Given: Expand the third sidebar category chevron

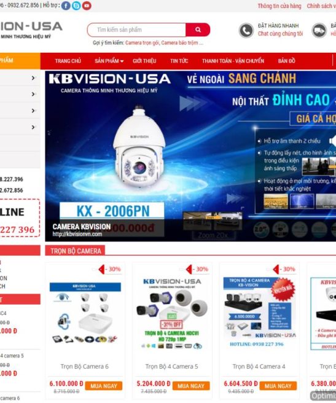Looking at the screenshot, I should pos(33,111).
